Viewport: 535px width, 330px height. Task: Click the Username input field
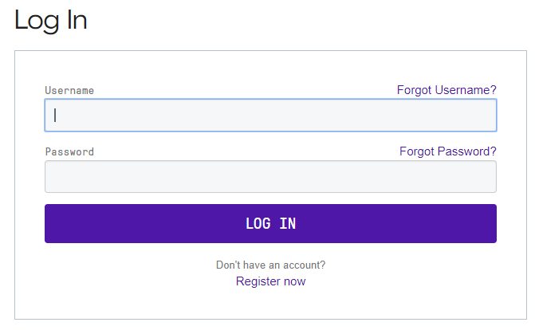(x=270, y=115)
